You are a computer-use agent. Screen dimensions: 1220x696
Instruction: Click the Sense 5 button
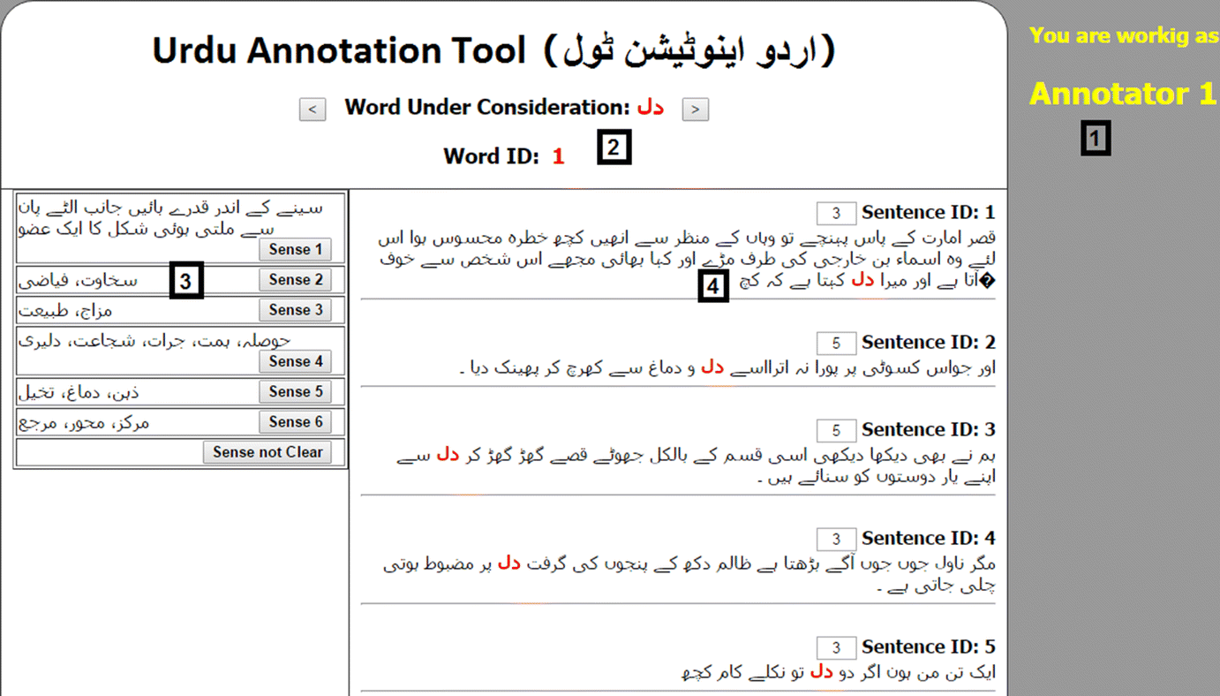(x=295, y=391)
